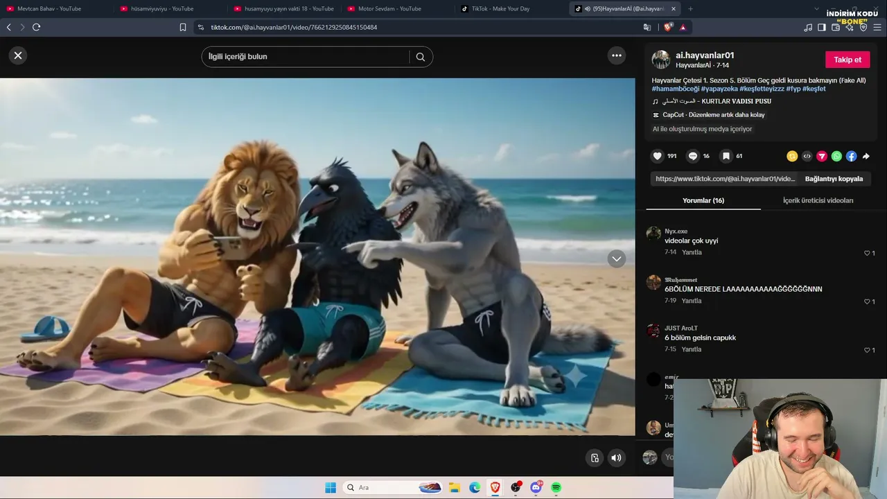Switch to İçerik üreticisi videoları tab
Viewport: 887px width, 499px height.
coord(818,200)
